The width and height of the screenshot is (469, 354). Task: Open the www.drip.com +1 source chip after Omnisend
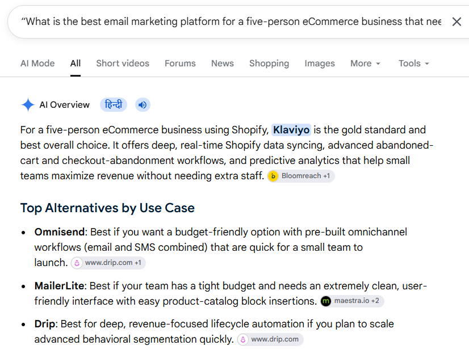pyautogui.click(x=108, y=263)
